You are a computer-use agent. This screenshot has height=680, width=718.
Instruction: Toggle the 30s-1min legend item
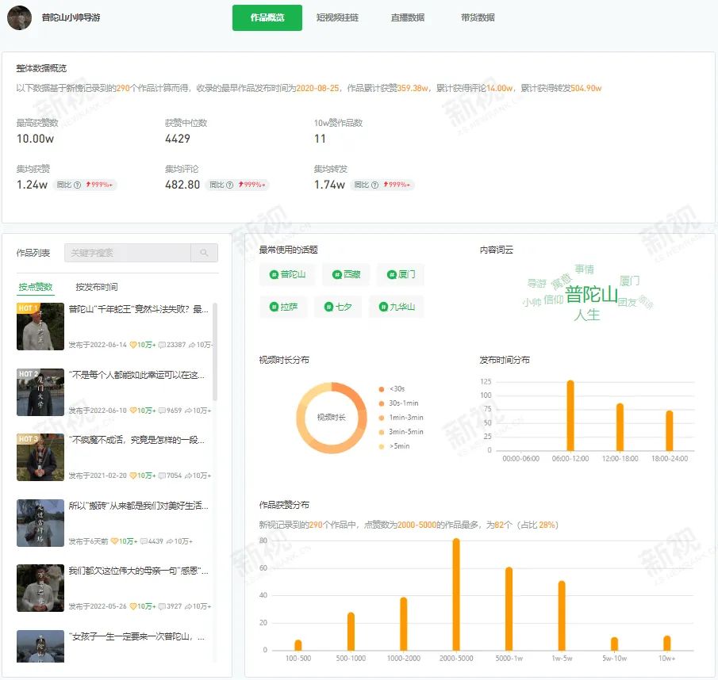tap(398, 403)
